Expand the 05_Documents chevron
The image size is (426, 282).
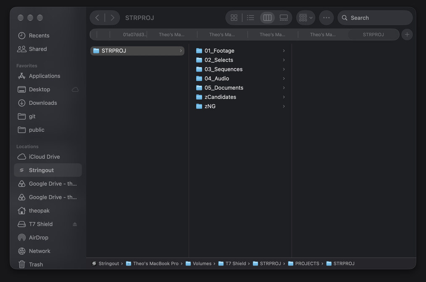point(284,88)
